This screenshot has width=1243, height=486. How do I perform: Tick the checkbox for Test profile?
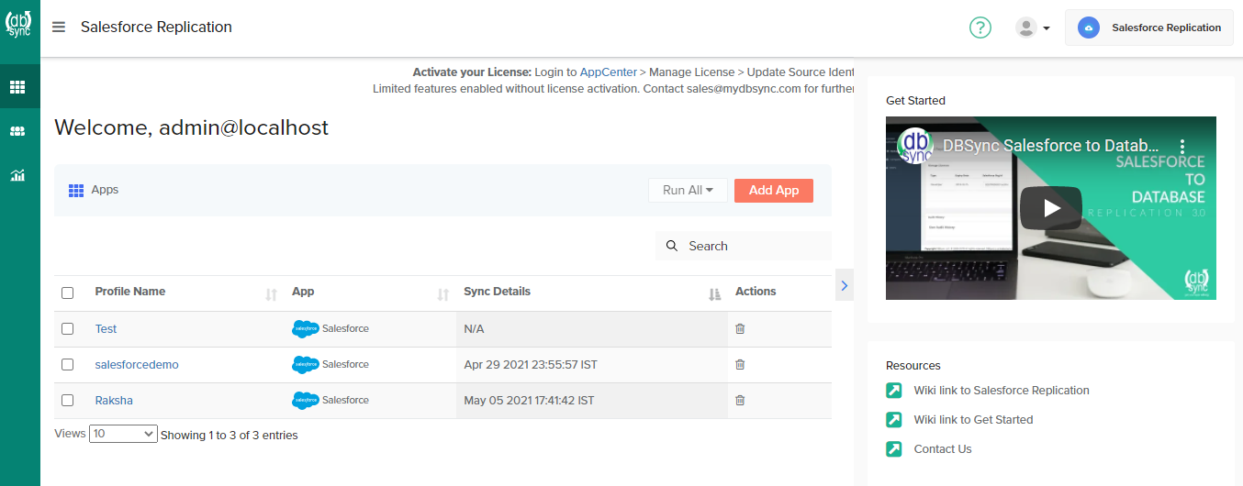(x=67, y=328)
